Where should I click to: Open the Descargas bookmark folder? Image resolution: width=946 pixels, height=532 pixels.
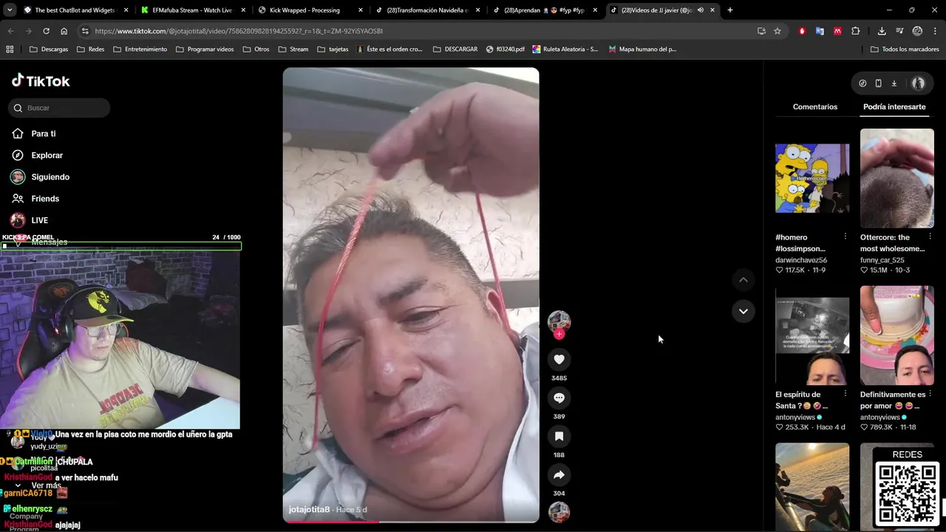pos(49,50)
